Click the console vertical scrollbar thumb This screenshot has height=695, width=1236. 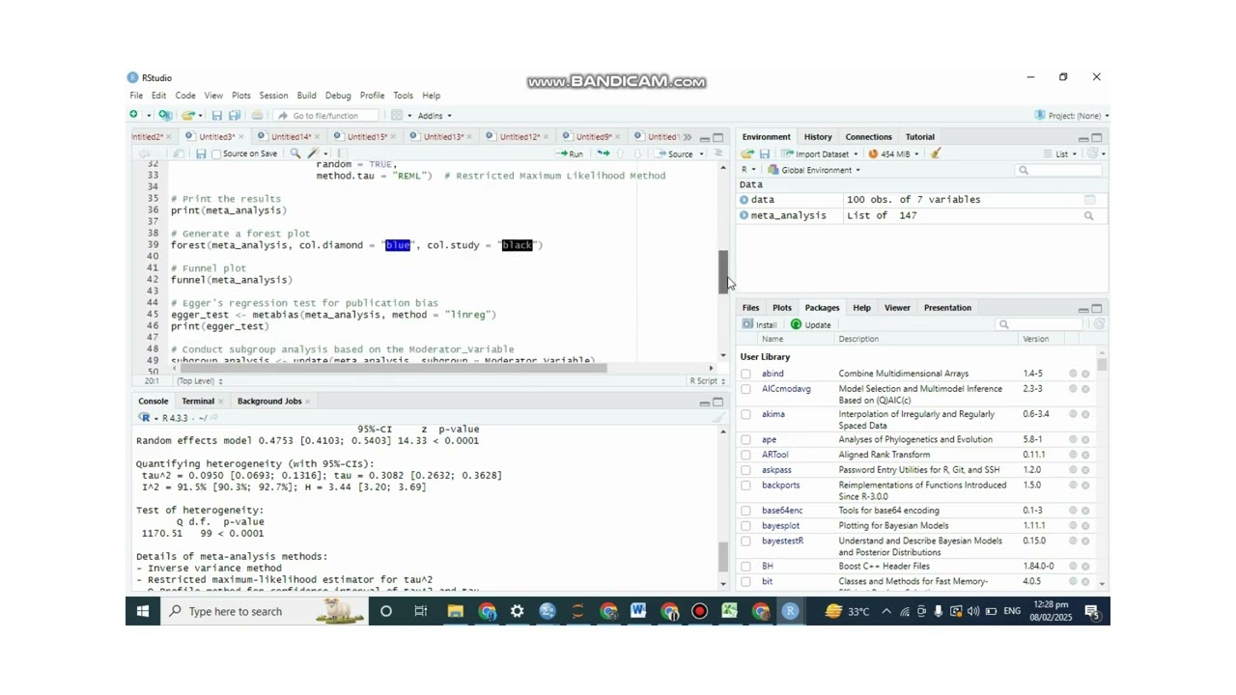(722, 557)
